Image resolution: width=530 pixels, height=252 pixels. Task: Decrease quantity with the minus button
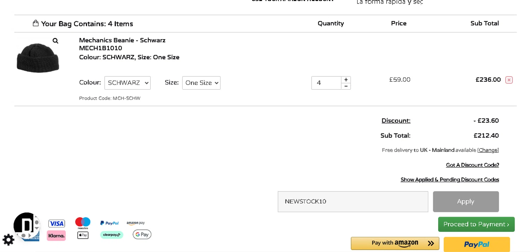pyautogui.click(x=346, y=86)
